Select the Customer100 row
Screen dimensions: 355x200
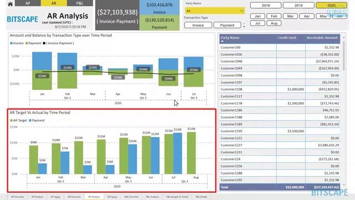tap(280, 47)
